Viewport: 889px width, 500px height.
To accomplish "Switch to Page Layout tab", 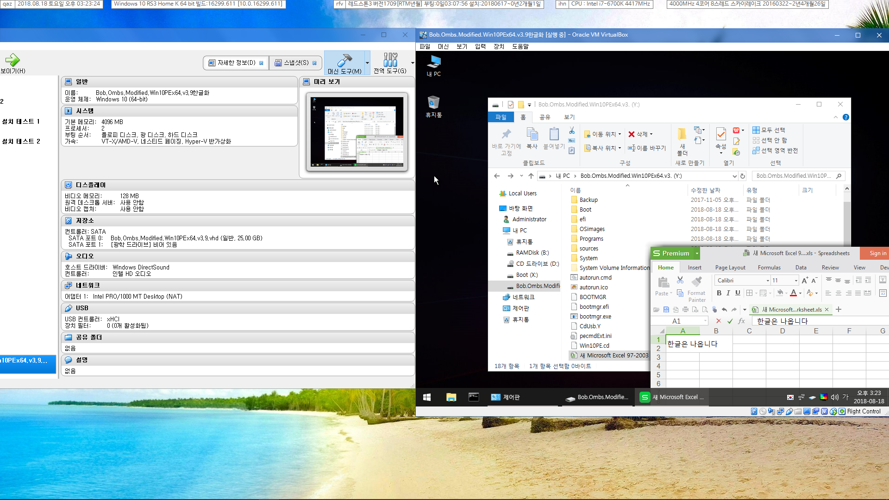I will 730,268.
